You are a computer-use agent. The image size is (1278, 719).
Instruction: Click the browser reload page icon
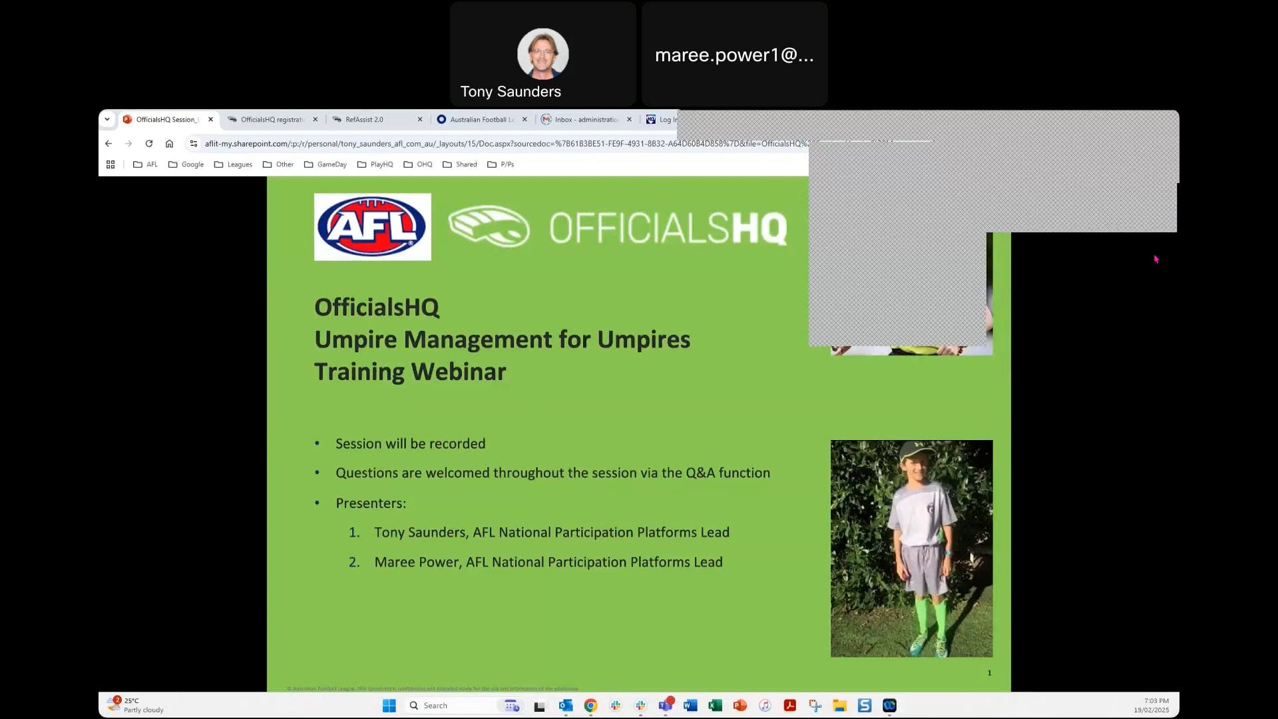coord(149,143)
